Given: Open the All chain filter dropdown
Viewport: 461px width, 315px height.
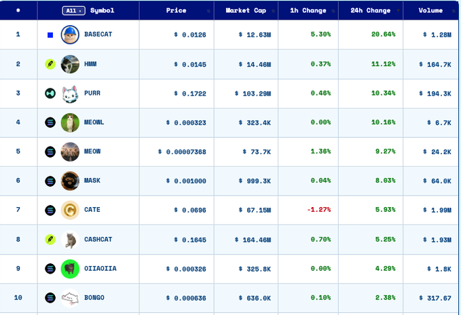Looking at the screenshot, I should coord(74,11).
